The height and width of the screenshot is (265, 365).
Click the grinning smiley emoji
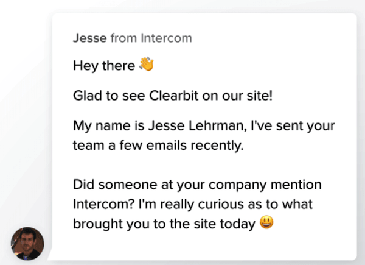click(266, 222)
